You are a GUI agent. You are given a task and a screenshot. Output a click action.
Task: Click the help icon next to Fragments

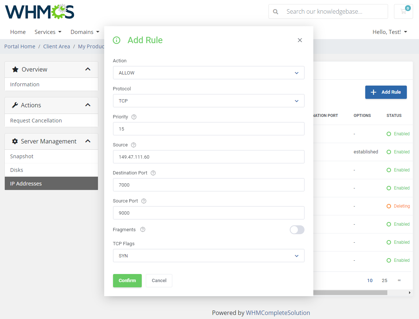(x=142, y=229)
